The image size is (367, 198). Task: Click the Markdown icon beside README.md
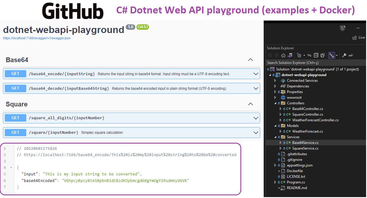[283, 188]
